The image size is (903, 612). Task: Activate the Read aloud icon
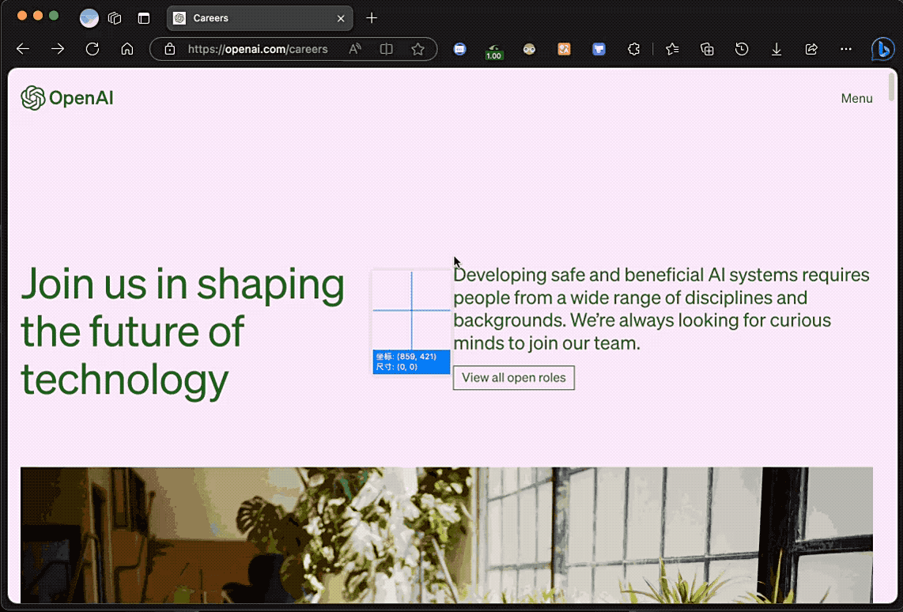355,49
